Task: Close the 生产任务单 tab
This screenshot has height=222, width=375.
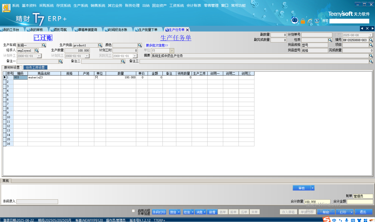Action: click(x=187, y=30)
